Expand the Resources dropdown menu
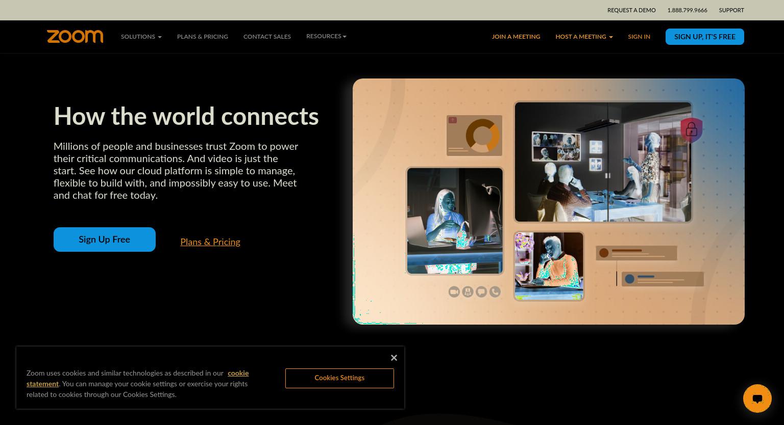Viewport: 784px width, 425px height. pos(326,36)
